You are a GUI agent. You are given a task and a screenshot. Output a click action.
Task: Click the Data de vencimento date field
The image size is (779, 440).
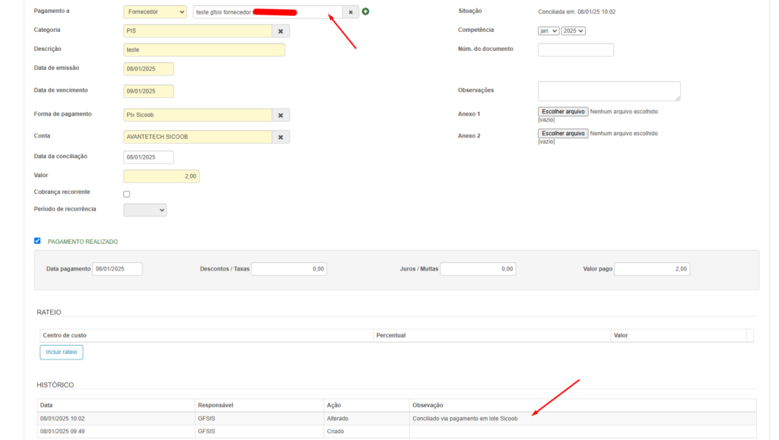(148, 91)
